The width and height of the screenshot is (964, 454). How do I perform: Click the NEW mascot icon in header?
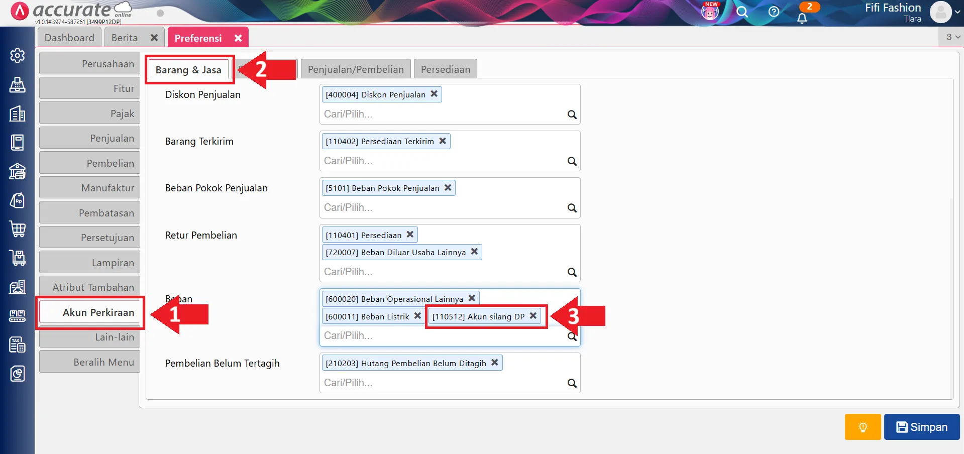[710, 11]
